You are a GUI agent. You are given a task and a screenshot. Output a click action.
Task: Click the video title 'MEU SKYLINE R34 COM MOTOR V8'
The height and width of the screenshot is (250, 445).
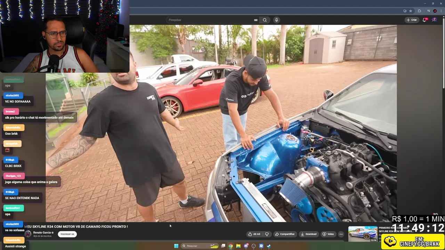pos(76,226)
